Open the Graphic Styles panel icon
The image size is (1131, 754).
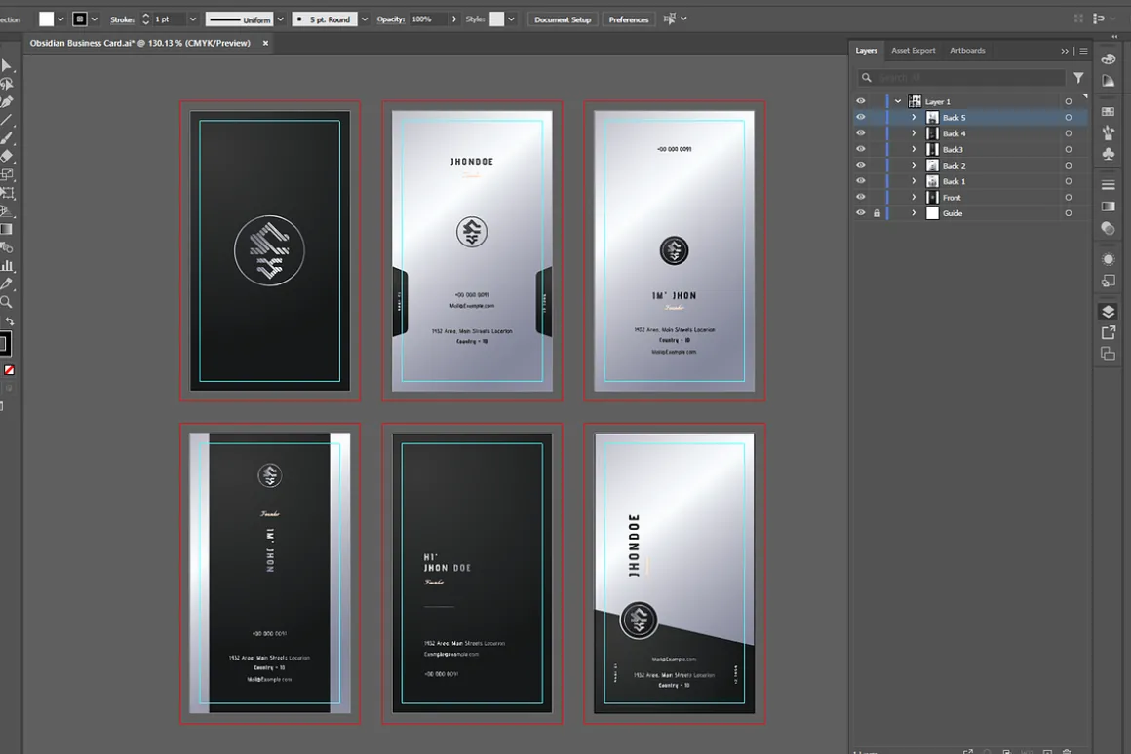1109,282
